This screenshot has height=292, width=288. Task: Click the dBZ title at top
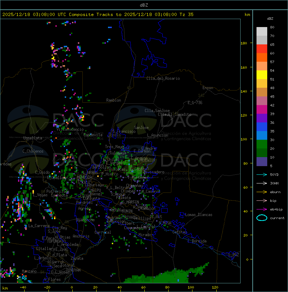pyautogui.click(x=144, y=5)
